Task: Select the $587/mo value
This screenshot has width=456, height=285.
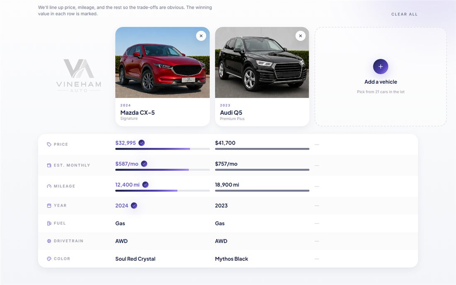Action: tap(127, 164)
